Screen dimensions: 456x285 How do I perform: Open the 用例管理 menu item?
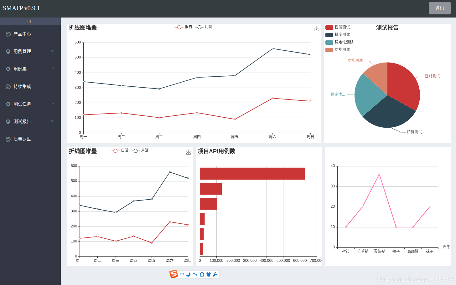click(x=30, y=51)
